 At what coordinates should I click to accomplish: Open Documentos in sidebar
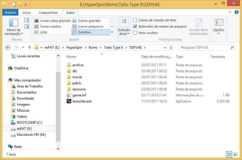[x=24, y=92]
